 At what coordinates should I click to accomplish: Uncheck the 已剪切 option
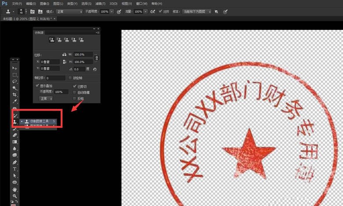[x=74, y=86]
